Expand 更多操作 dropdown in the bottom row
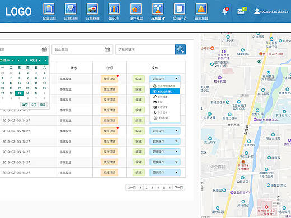This screenshot has width=291, height=218. 165,172
